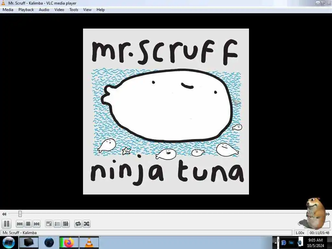Viewport: 332px width, 249px height.
Task: Click the blue monitor tray icon
Action: (x=291, y=243)
